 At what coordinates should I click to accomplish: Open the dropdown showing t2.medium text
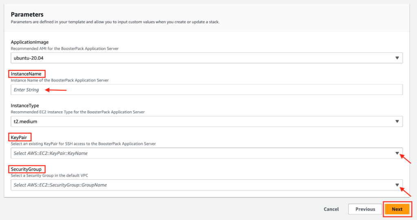(25, 121)
